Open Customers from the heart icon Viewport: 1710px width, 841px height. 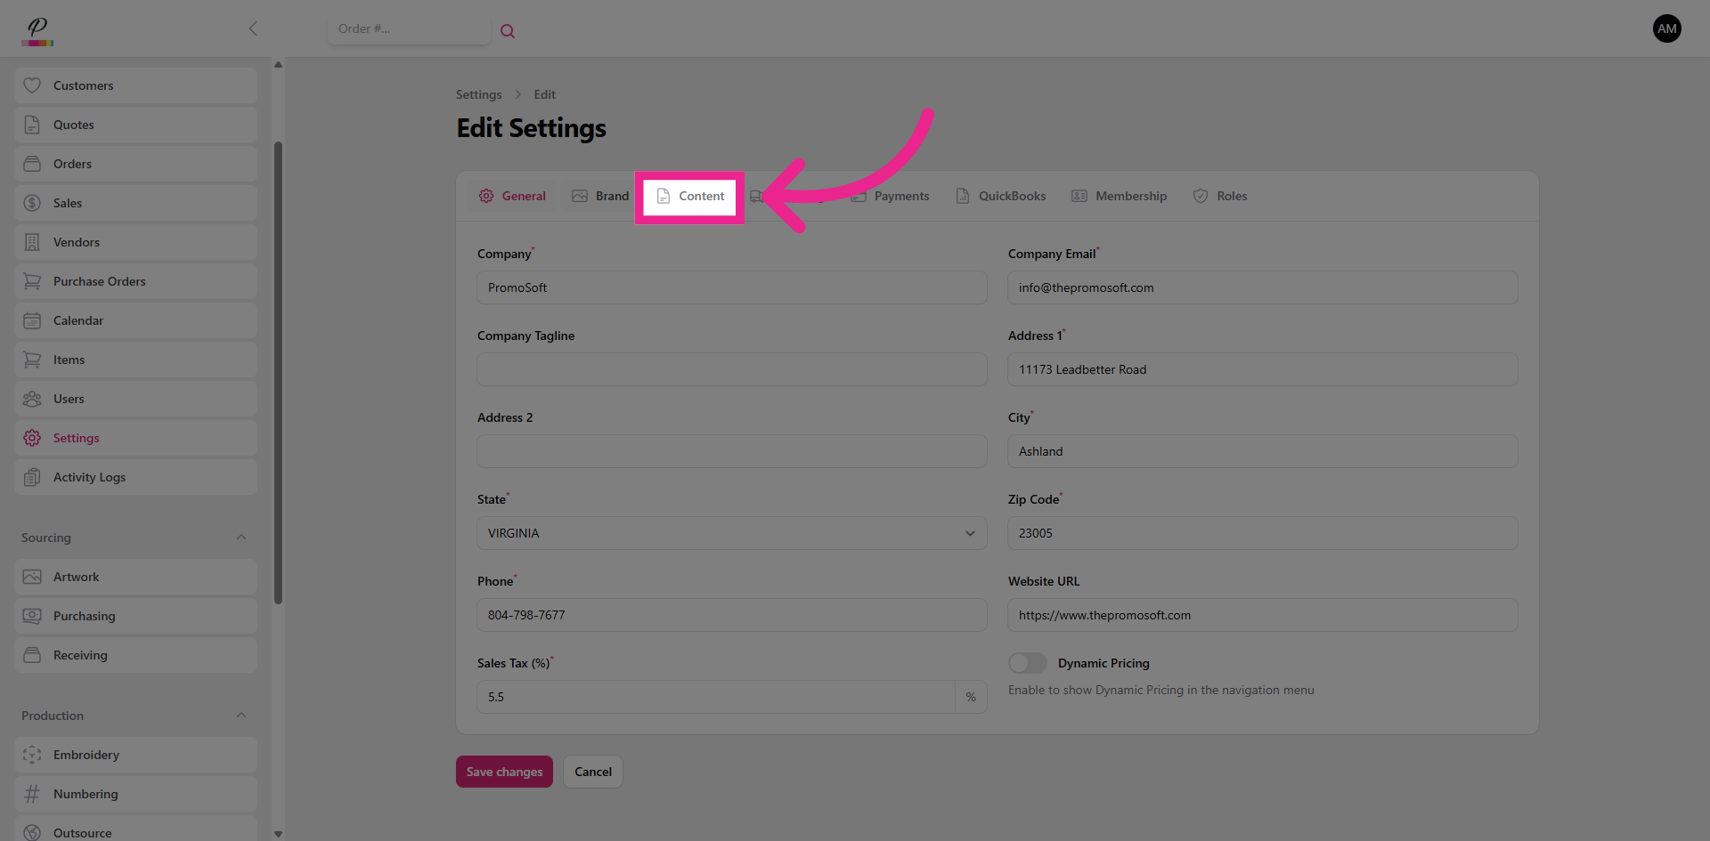[x=32, y=85]
